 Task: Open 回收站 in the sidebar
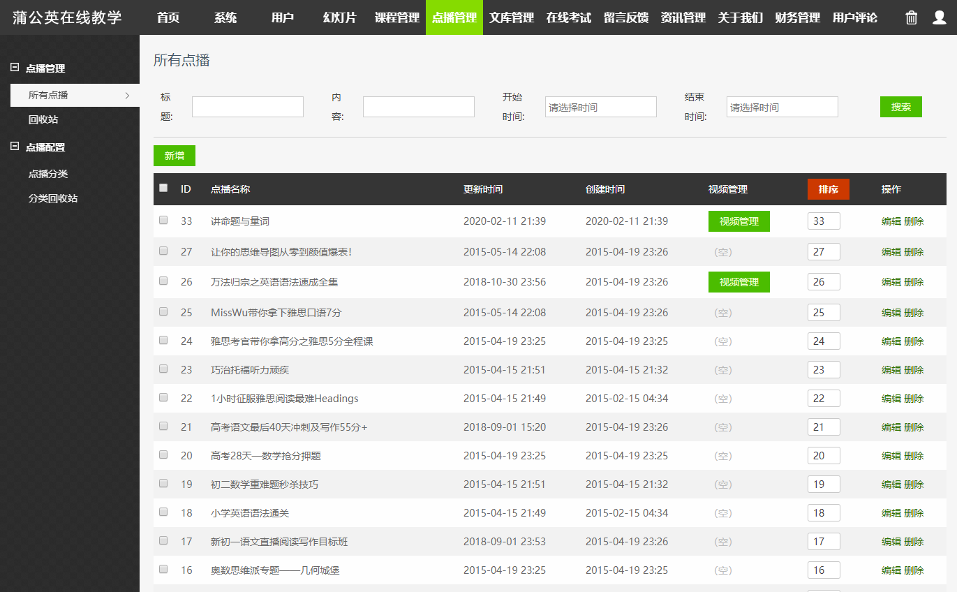tap(43, 119)
